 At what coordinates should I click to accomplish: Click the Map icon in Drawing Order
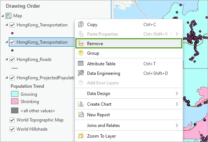click(x=8, y=16)
